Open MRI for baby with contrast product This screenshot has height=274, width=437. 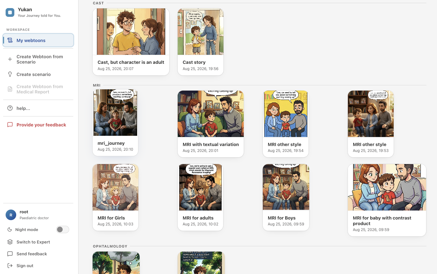(x=387, y=200)
